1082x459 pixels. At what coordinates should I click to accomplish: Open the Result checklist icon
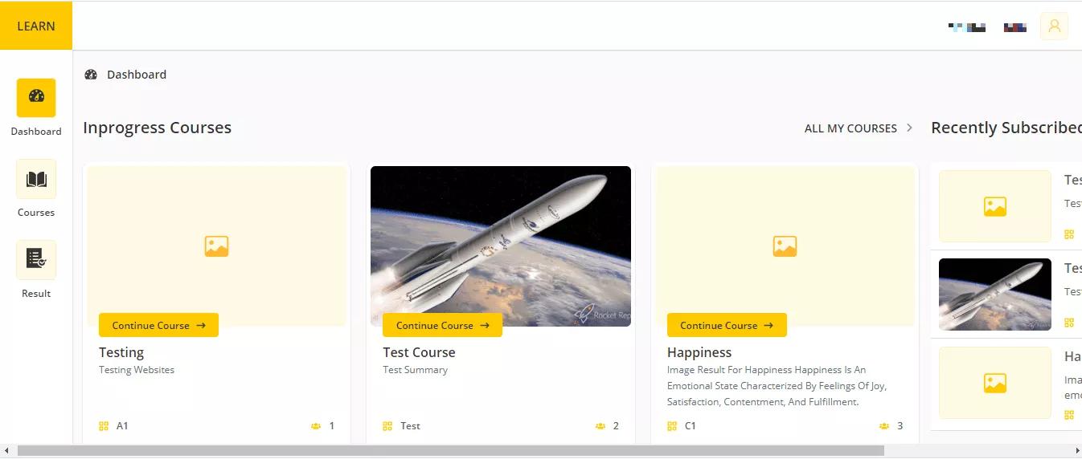tap(36, 259)
